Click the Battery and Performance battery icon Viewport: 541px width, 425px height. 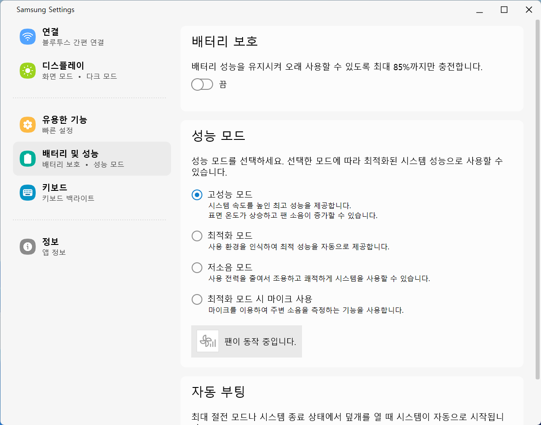[x=28, y=159]
